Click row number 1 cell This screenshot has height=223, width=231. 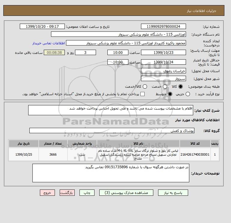(x=214, y=154)
